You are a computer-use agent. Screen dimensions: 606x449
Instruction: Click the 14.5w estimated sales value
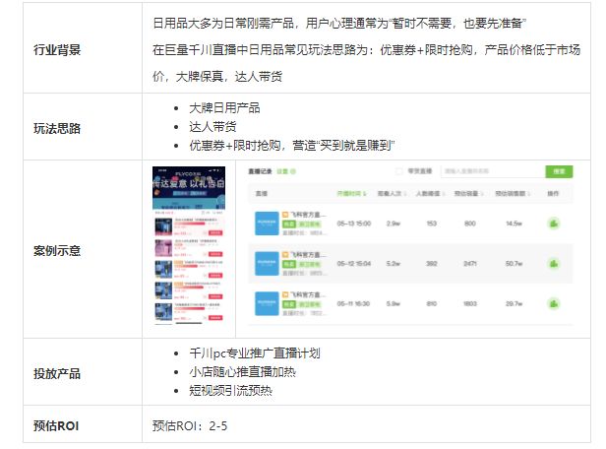[514, 224]
